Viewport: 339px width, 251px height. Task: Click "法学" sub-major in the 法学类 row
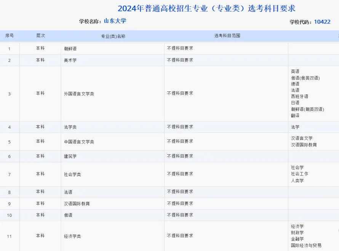coord(295,127)
